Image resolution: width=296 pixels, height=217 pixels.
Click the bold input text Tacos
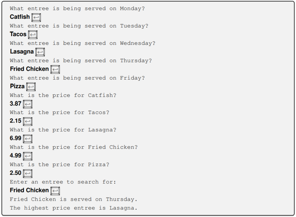coord(18,34)
